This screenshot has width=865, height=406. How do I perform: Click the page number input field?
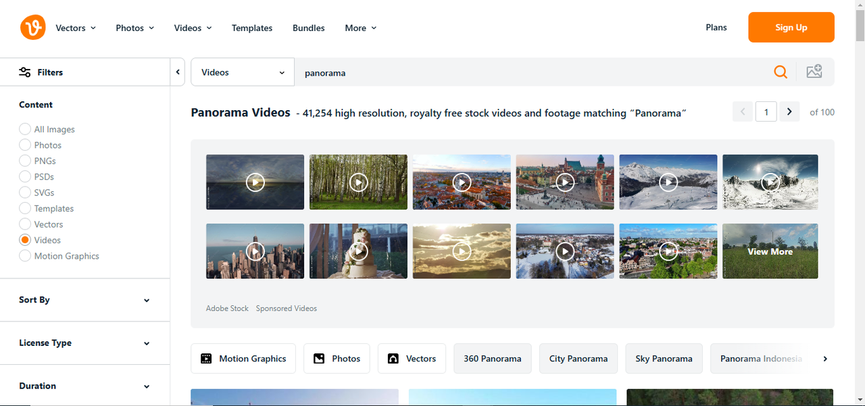pos(766,111)
